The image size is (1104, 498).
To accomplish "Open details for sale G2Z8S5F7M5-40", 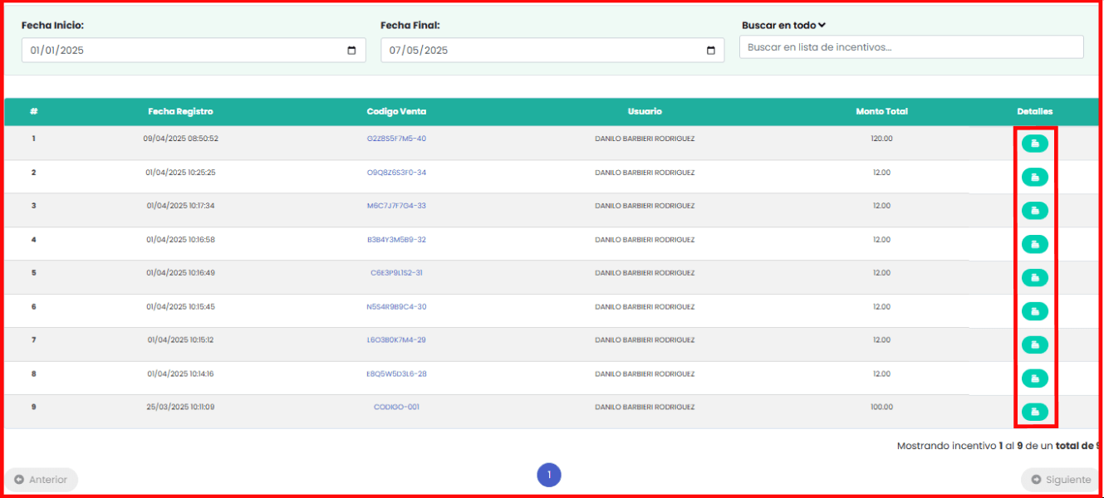I will tap(1034, 144).
